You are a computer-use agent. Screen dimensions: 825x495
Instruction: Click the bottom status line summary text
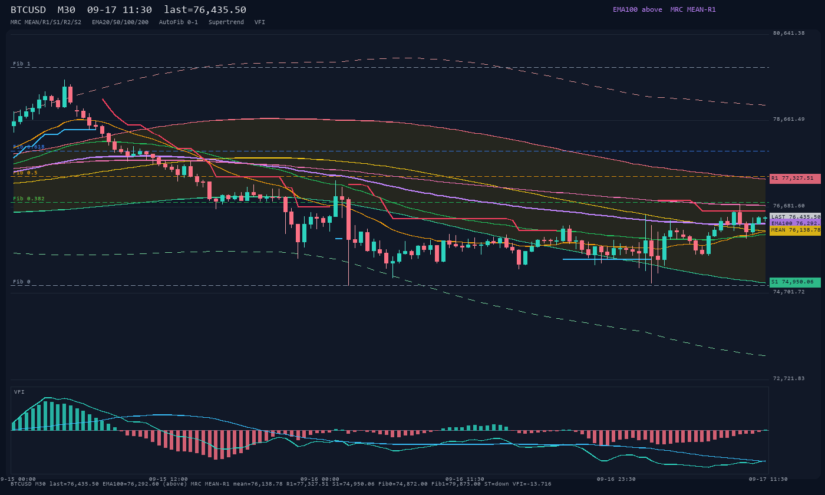coord(281,484)
